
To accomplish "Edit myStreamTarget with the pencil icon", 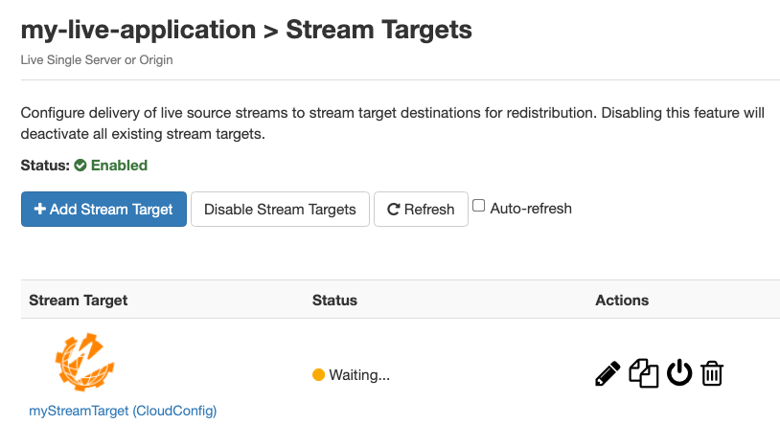I will point(608,373).
